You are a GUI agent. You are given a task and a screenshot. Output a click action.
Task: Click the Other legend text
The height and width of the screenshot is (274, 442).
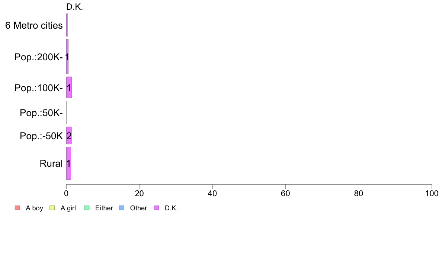click(x=138, y=208)
